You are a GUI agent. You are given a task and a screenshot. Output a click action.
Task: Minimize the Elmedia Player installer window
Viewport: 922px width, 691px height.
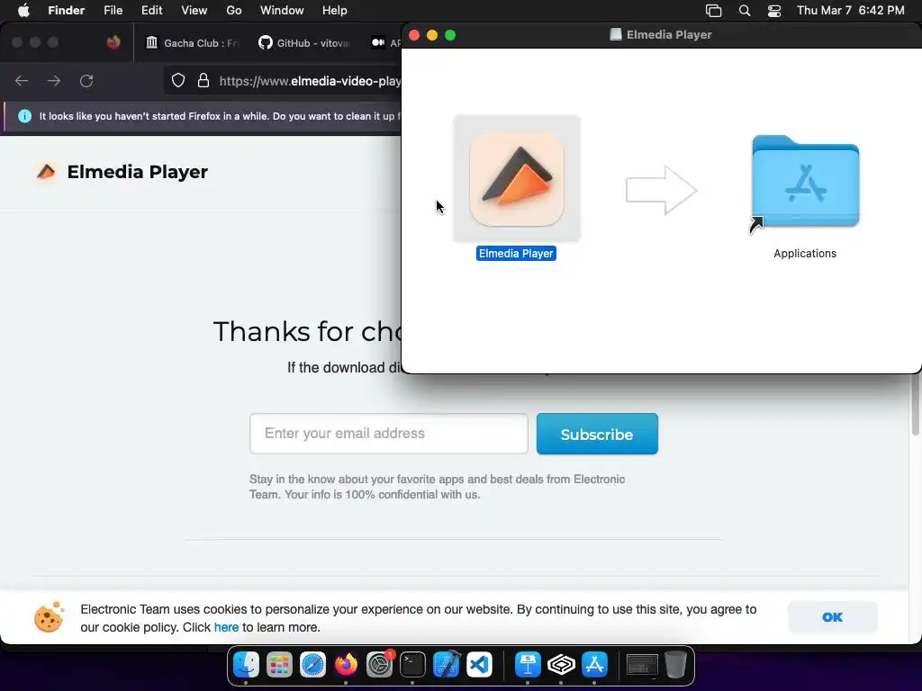pos(432,35)
